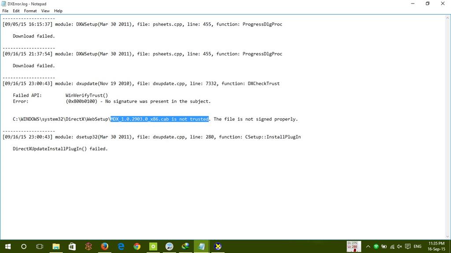Open Task View on the taskbar
Image resolution: width=451 pixels, height=253 pixels.
[x=40, y=246]
